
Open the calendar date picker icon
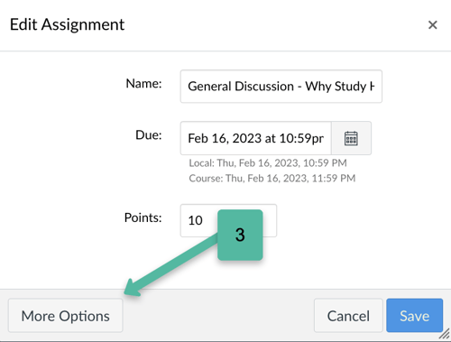point(351,138)
